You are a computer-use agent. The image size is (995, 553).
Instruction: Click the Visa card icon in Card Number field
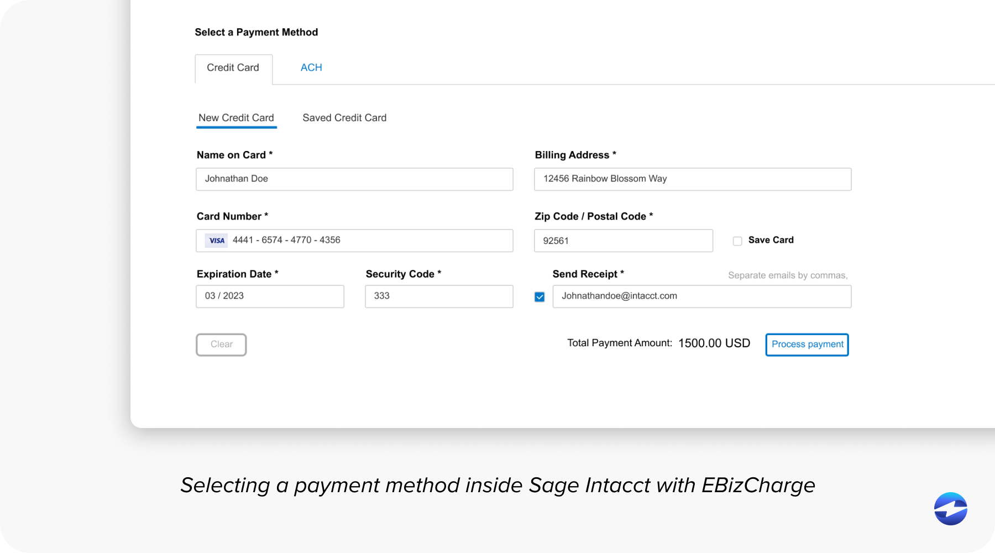point(216,240)
